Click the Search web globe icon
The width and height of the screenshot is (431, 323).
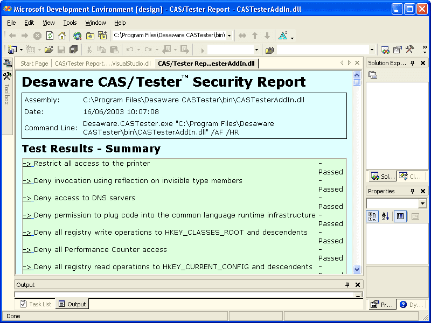(77, 36)
